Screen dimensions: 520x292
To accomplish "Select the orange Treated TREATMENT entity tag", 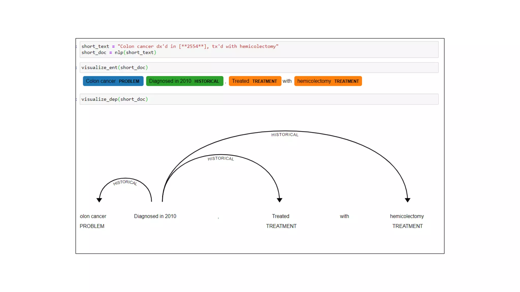I will tap(255, 81).
